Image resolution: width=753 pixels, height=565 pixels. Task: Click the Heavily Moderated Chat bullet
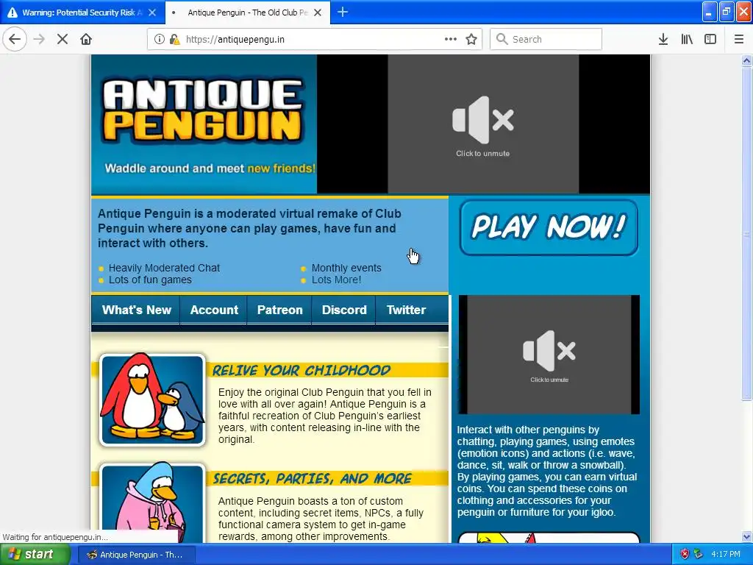(x=164, y=268)
